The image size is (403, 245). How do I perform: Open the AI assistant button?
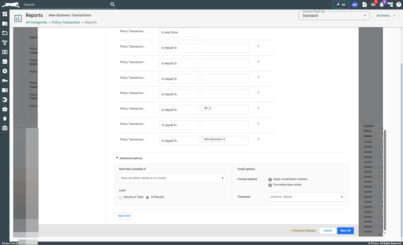(x=341, y=4)
